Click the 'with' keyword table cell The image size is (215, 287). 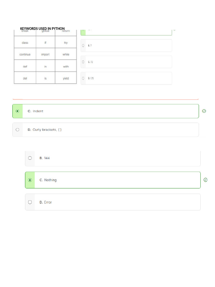tap(66, 66)
